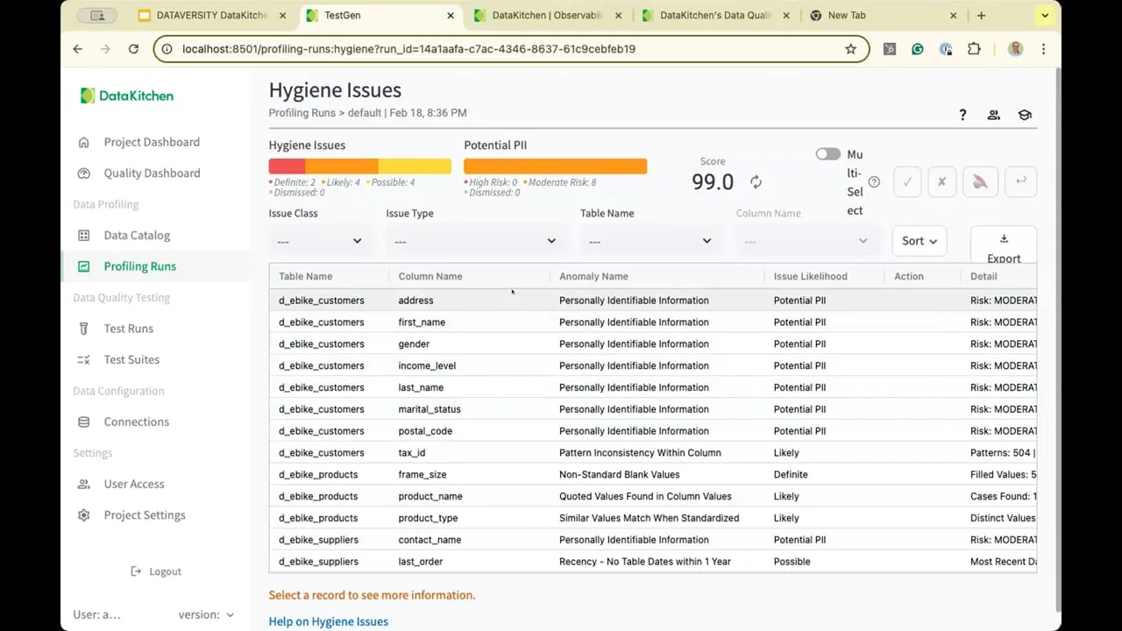Open the Sort dropdown
This screenshot has width=1122, height=631.
[x=919, y=241]
